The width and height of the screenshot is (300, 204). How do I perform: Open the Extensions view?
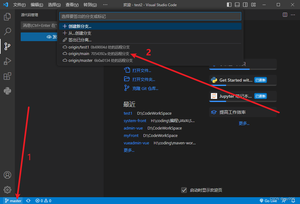pos(7,76)
